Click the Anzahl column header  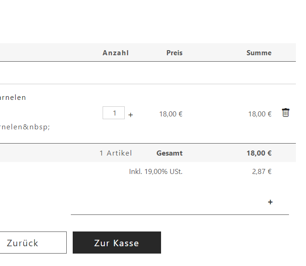115,53
